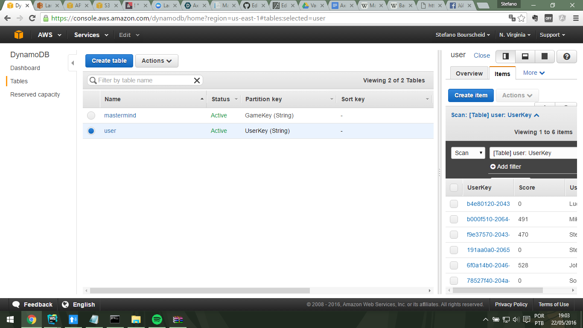Switch to full-panel detail layout
The width and height of the screenshot is (583, 328).
tap(545, 56)
